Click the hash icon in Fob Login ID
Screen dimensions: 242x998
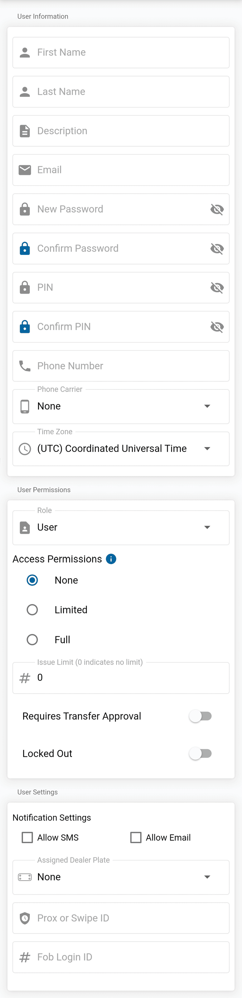click(25, 957)
